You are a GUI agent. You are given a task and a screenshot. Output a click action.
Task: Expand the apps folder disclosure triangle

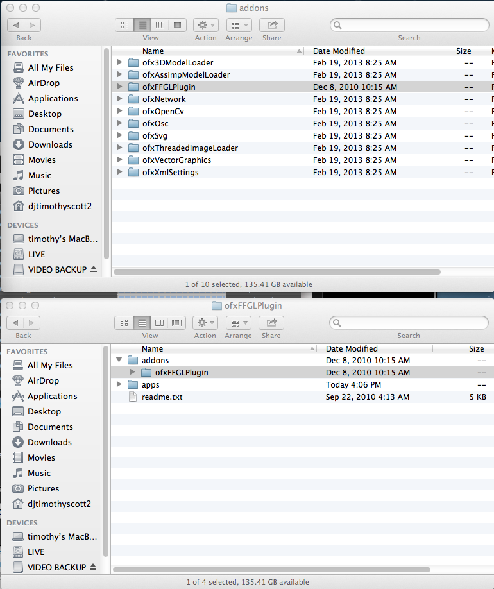pos(119,385)
